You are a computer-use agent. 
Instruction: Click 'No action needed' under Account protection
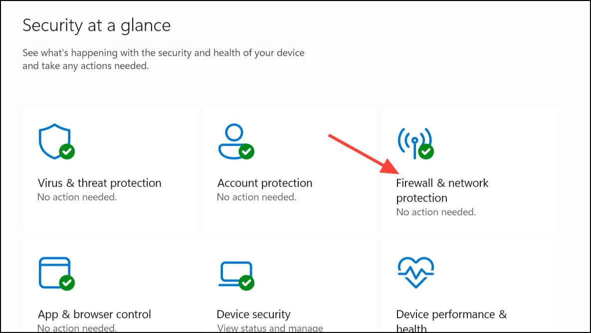tap(257, 197)
